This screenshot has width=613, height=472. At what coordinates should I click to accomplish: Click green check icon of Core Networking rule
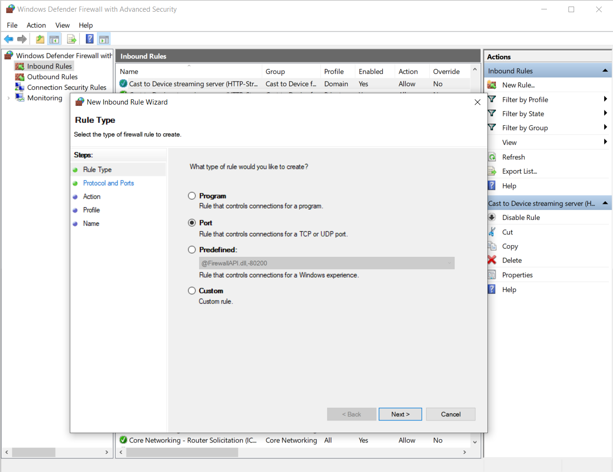click(123, 440)
